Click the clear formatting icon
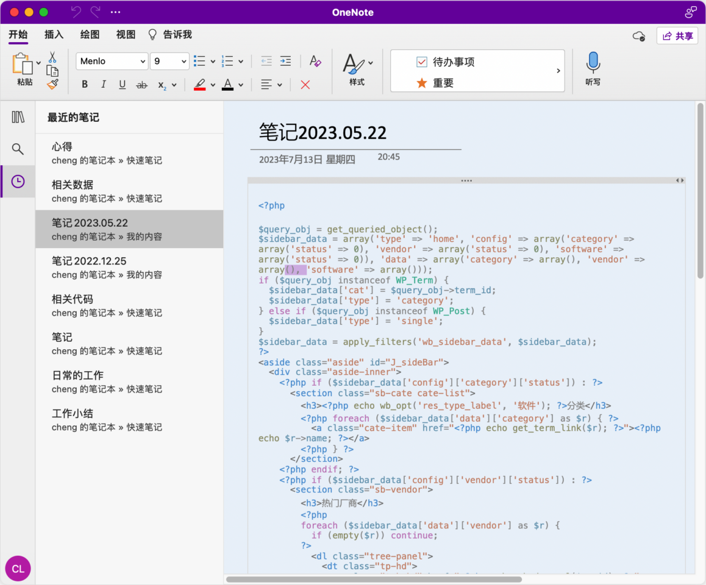This screenshot has width=706, height=585. click(x=315, y=61)
